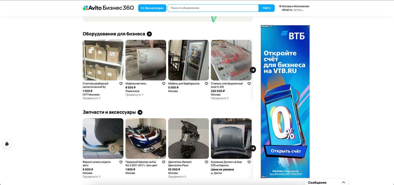
Task: Click the next arrow in the spare parts carousel
Action: coord(253,148)
